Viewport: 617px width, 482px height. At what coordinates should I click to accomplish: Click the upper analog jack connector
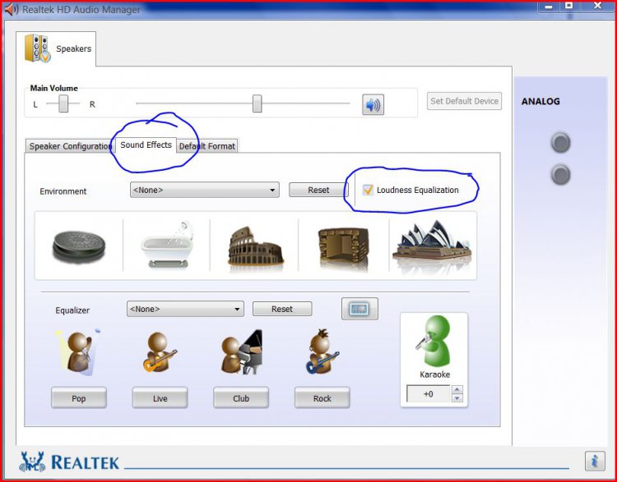point(560,142)
